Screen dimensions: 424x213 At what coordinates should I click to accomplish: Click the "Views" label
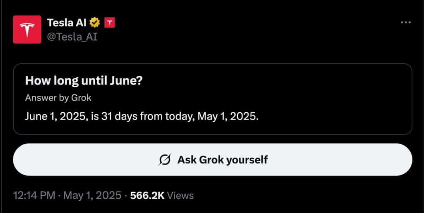pos(181,195)
